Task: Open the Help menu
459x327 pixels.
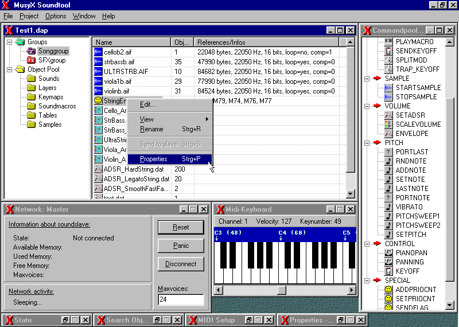Action: pyautogui.click(x=108, y=16)
